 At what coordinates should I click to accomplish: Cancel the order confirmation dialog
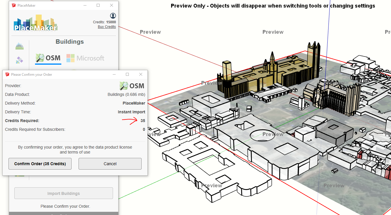pos(110,164)
